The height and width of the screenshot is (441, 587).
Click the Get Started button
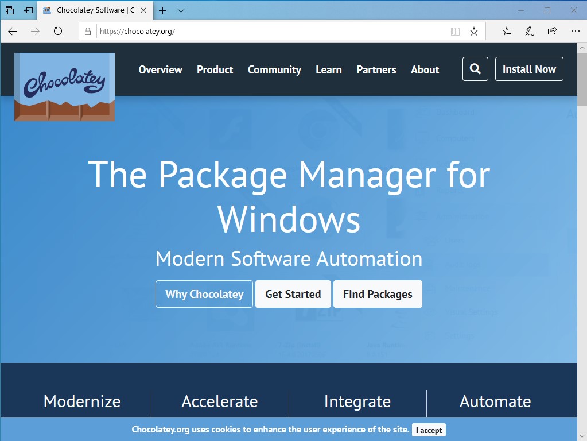pyautogui.click(x=293, y=294)
